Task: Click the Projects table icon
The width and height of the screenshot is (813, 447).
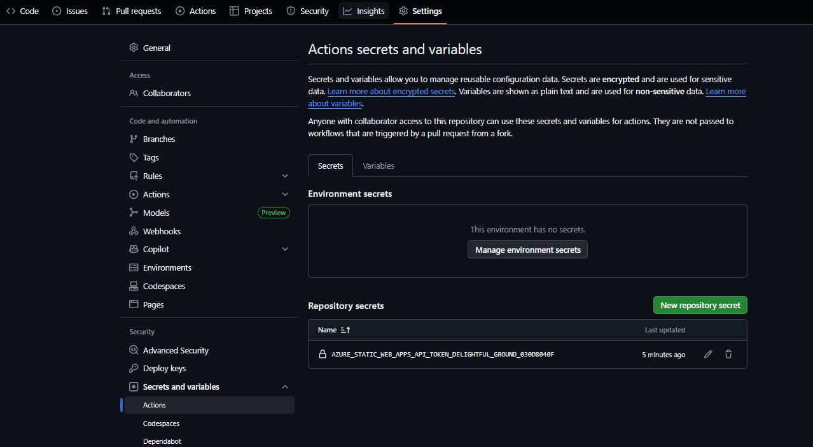Action: pyautogui.click(x=234, y=11)
